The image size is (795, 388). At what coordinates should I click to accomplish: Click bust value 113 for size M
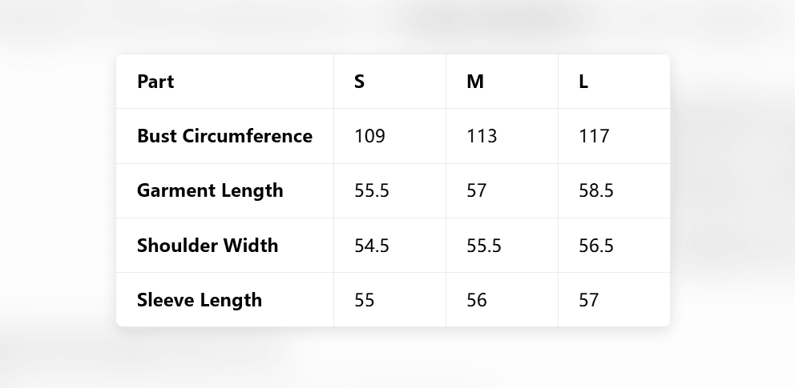pyautogui.click(x=482, y=136)
